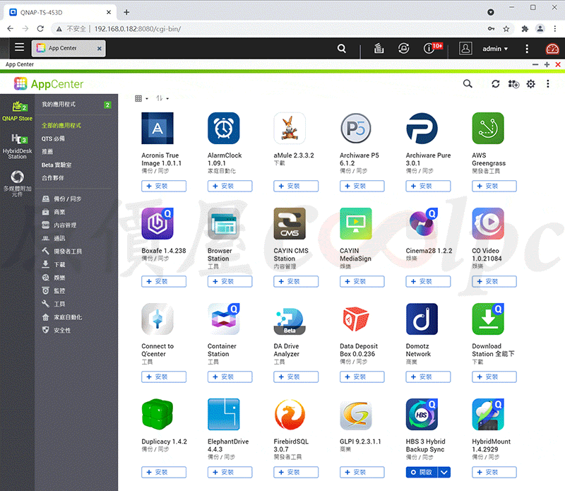Open the Duplicacy app icon
This screenshot has width=565, height=491.
157,414
